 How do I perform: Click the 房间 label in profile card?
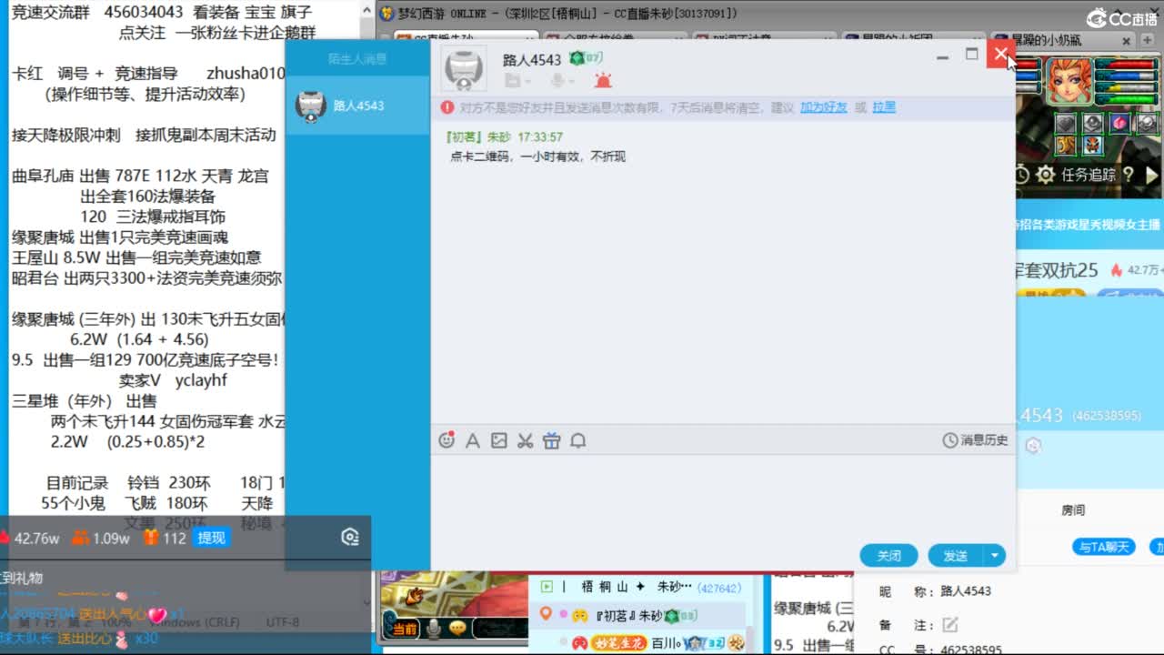click(x=1073, y=510)
